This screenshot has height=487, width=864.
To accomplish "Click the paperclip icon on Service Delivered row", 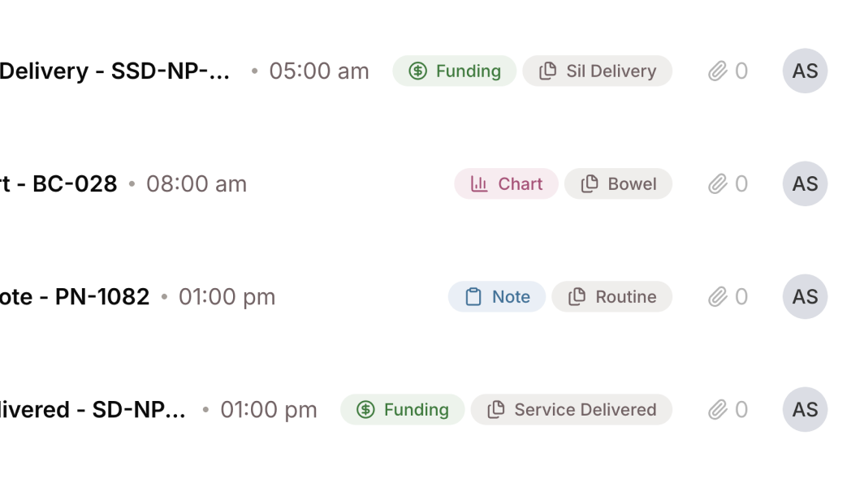I will click(x=717, y=410).
